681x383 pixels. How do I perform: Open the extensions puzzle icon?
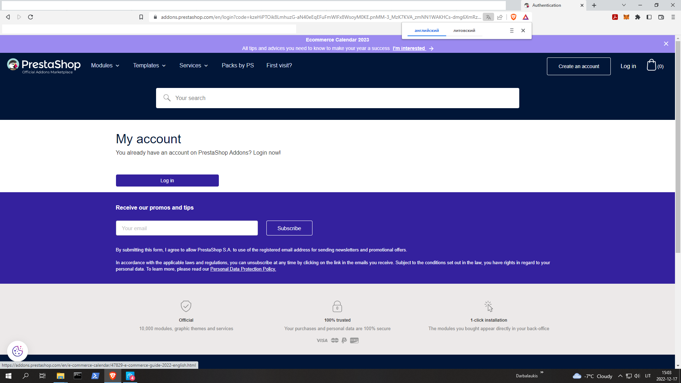pos(638,17)
